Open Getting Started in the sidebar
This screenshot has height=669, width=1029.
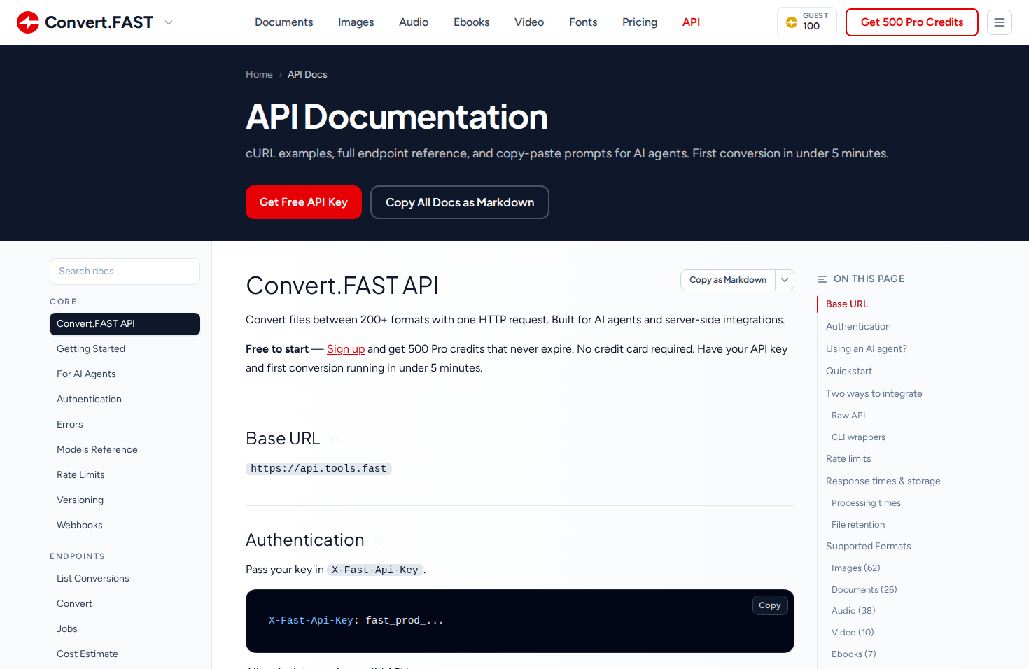(x=91, y=348)
